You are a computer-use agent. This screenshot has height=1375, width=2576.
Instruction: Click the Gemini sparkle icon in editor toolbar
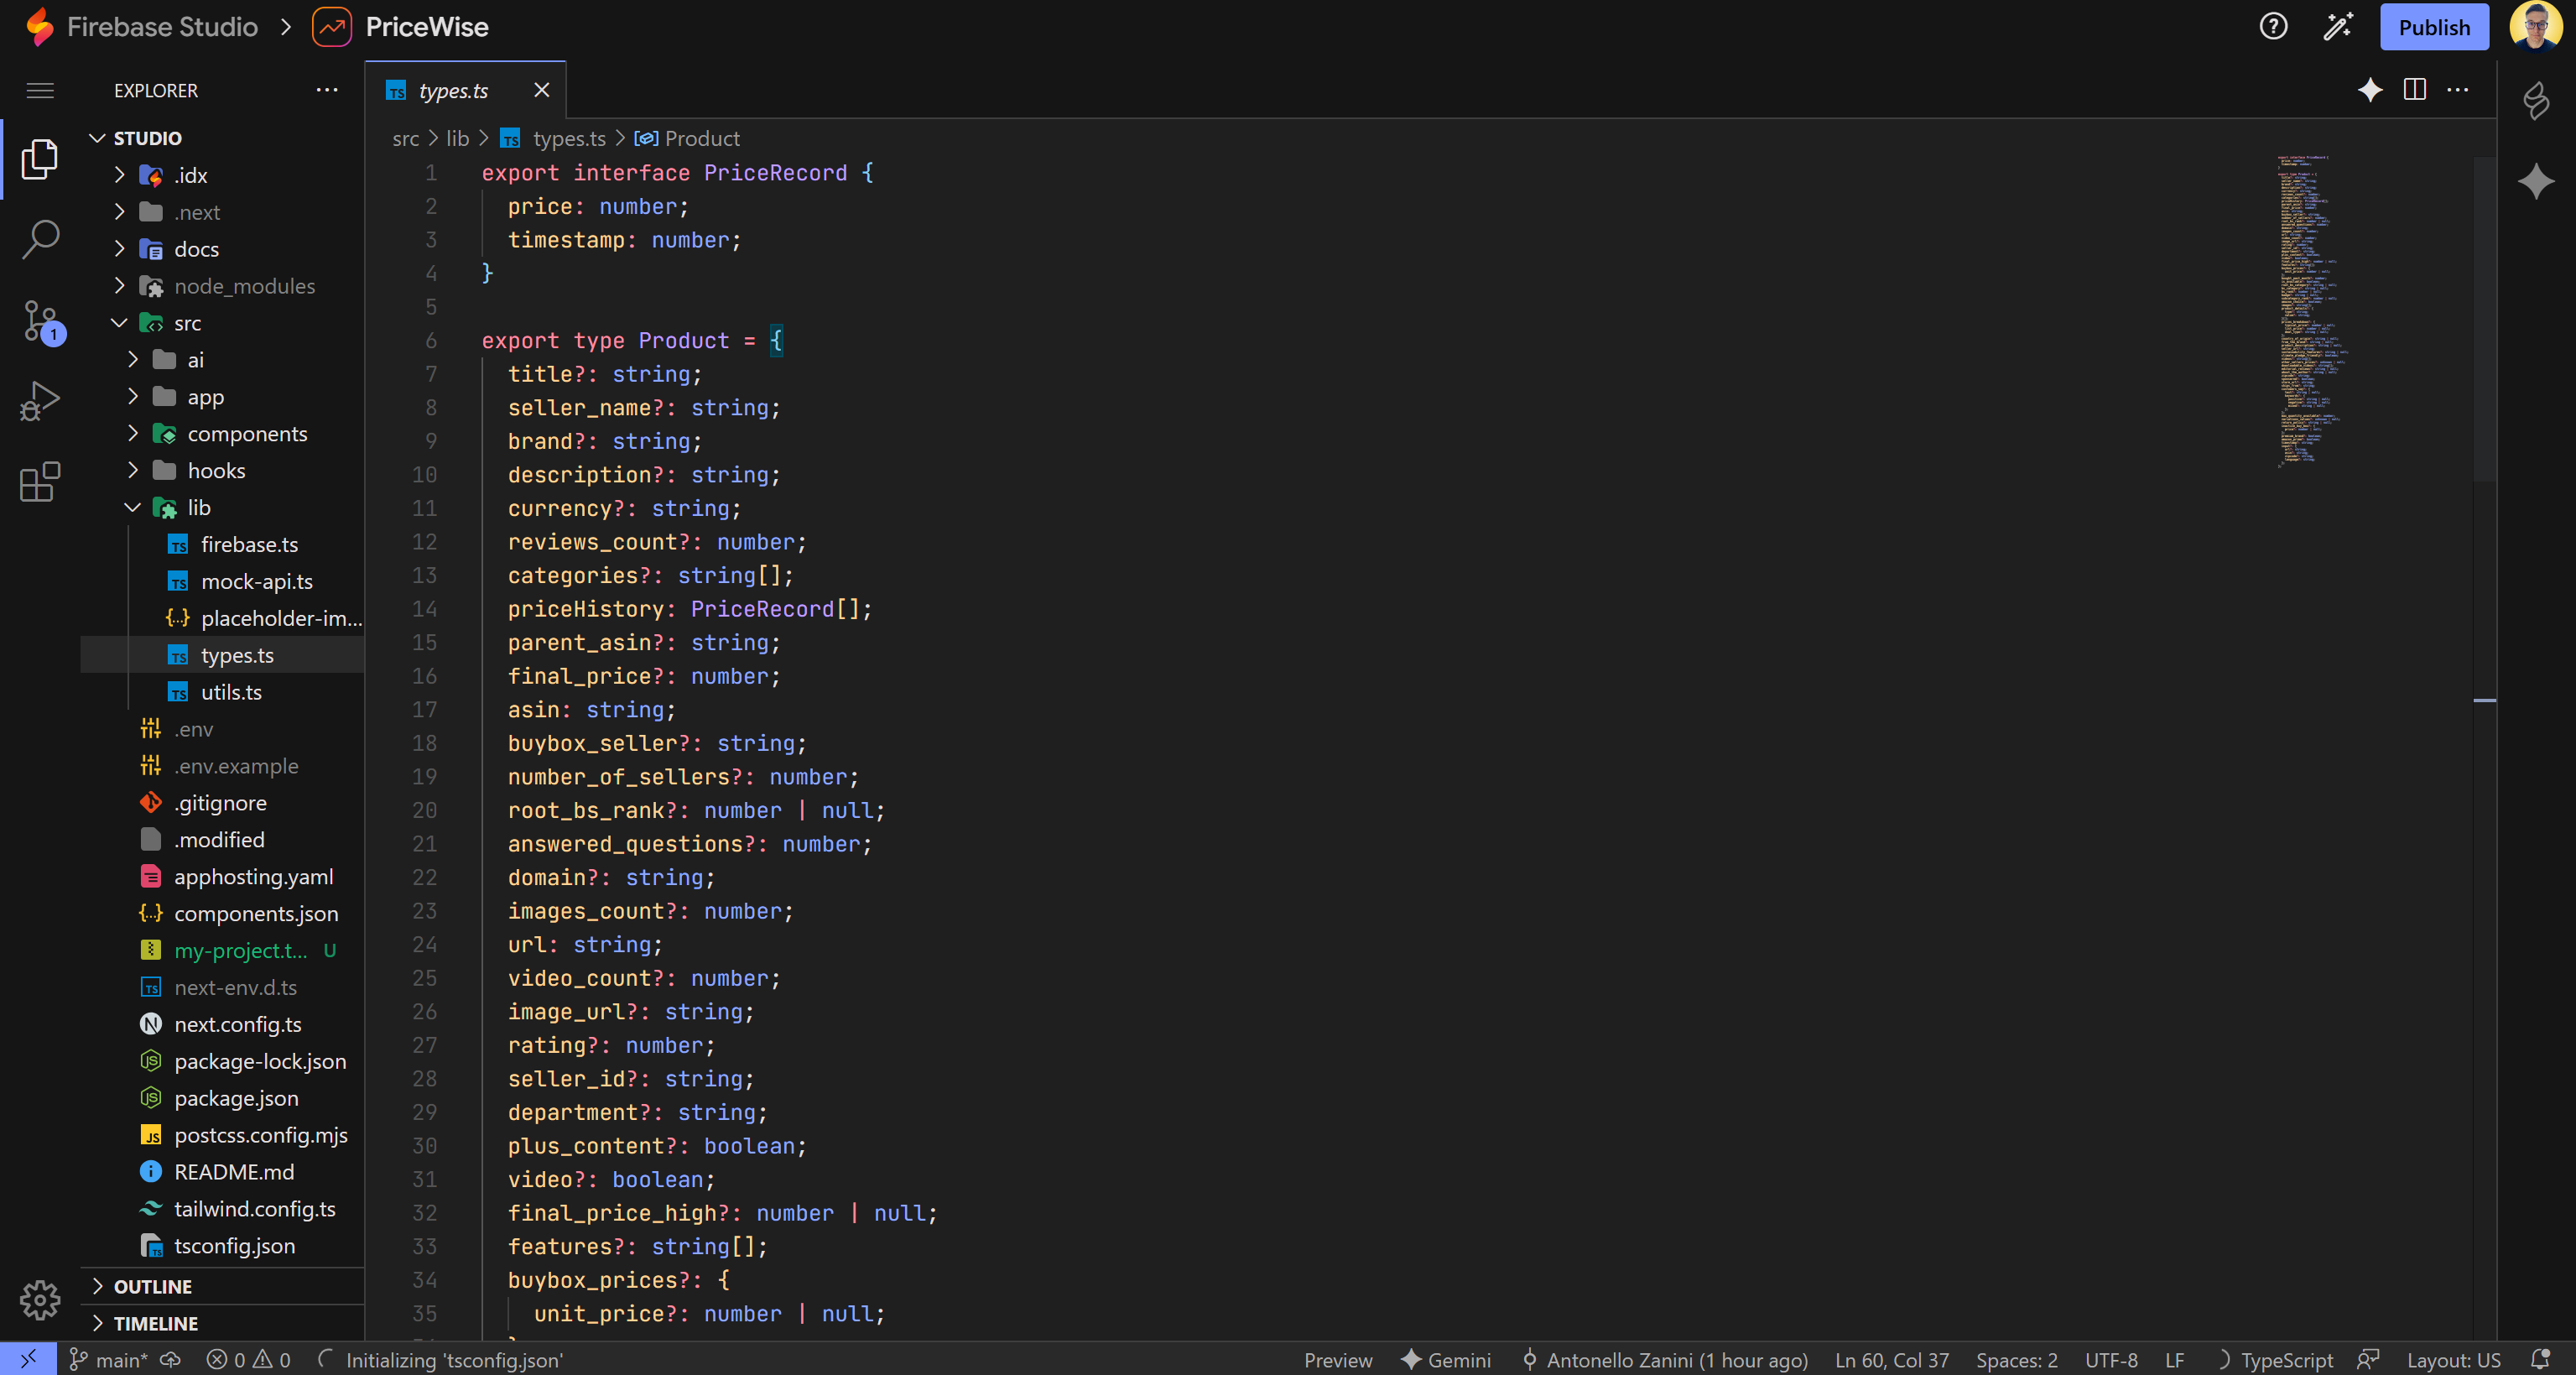coord(2369,90)
